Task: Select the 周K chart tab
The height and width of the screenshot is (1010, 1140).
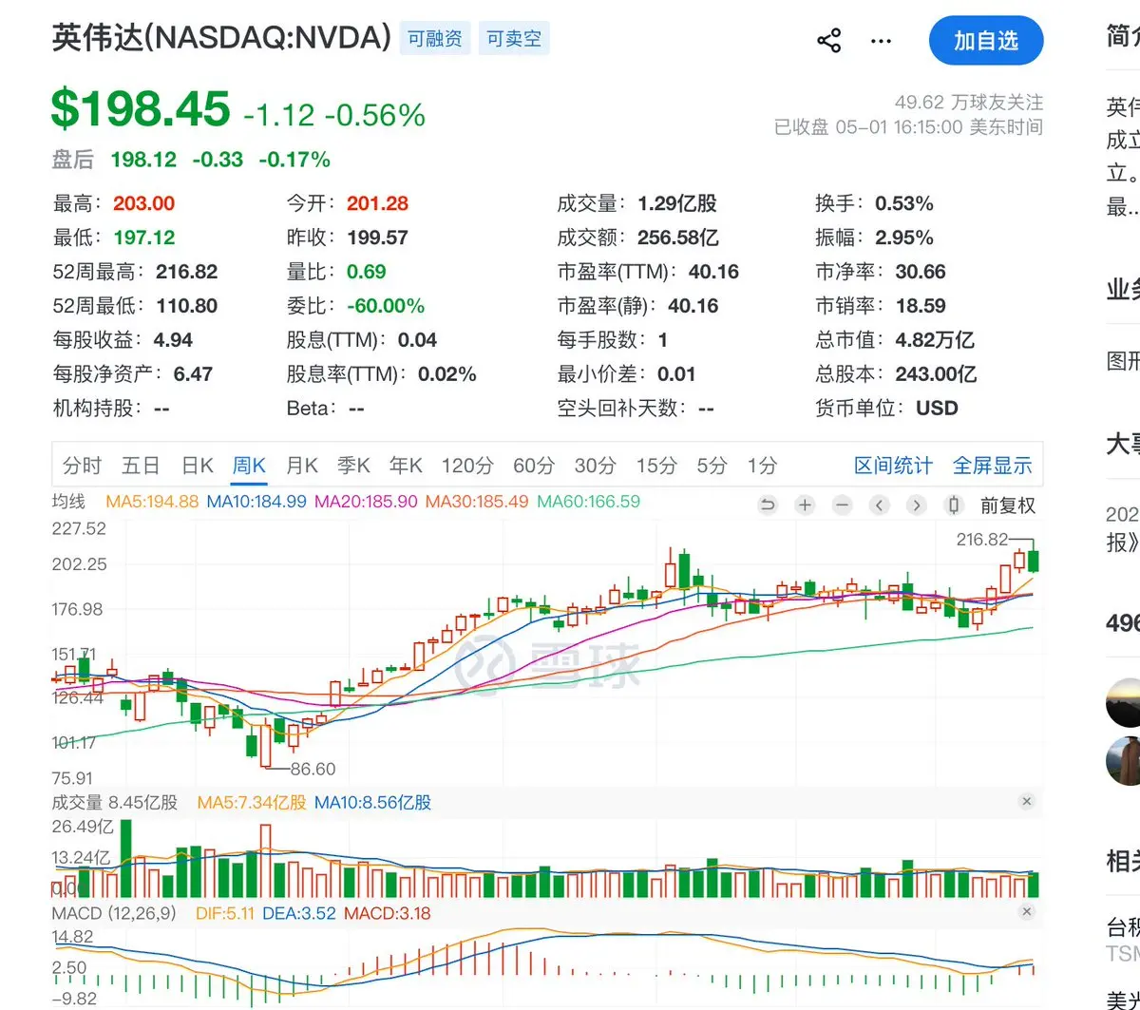Action: (249, 466)
